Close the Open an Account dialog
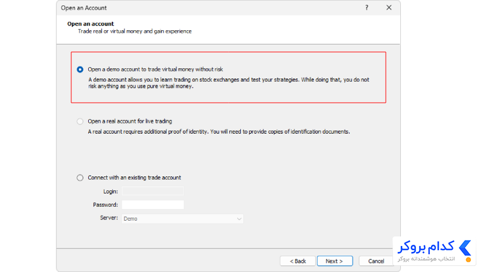 coord(389,7)
